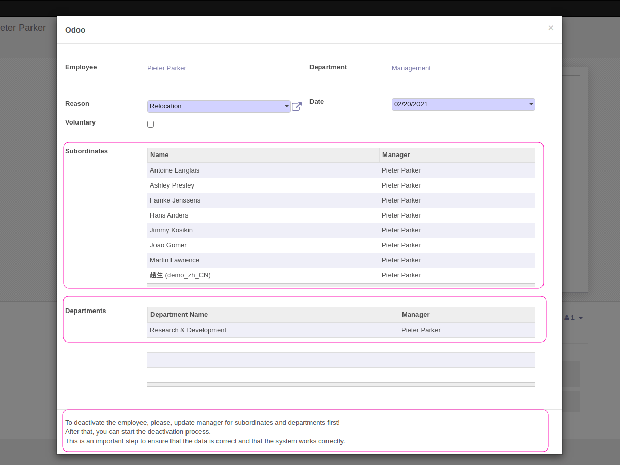Close the Odoo dialog with X
Image resolution: width=620 pixels, height=465 pixels.
[551, 28]
